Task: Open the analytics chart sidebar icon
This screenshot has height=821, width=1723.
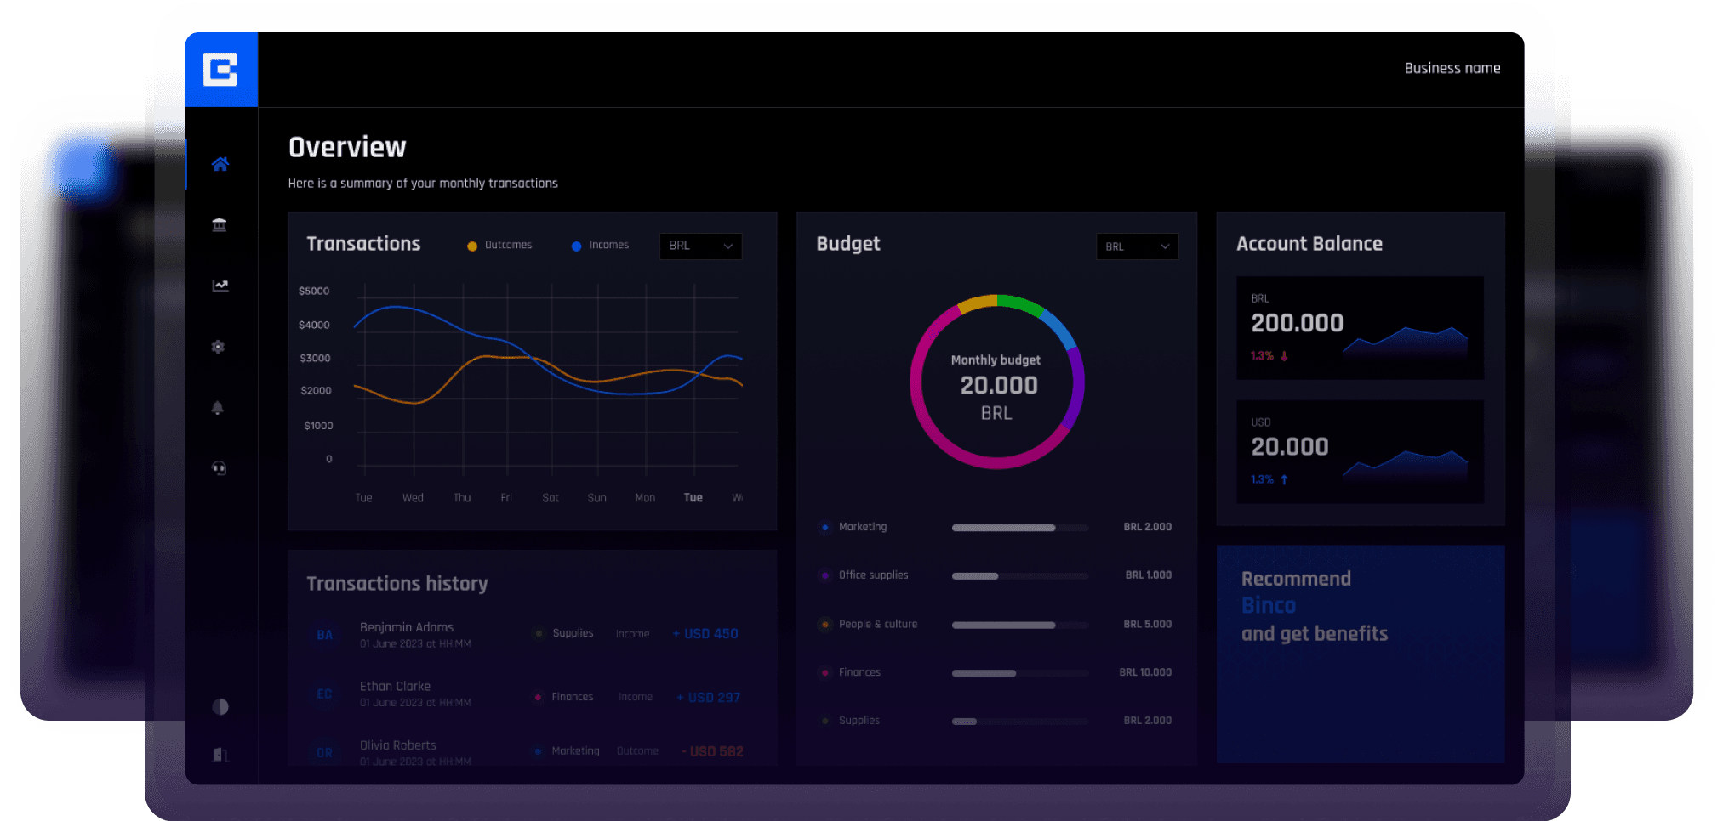Action: pyautogui.click(x=220, y=286)
